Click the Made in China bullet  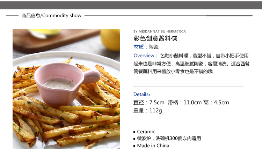click(153, 146)
